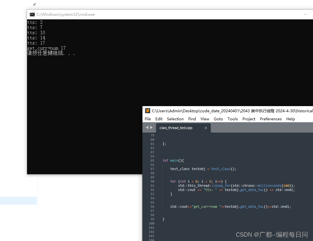This screenshot has height=241, width=313.
Task: Go to next tab with right arrow
Action: pyautogui.click(x=152, y=127)
